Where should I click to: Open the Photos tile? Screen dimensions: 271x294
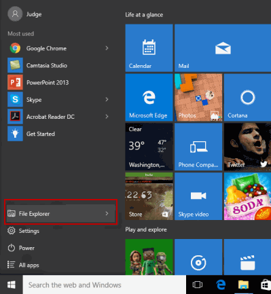point(198,97)
